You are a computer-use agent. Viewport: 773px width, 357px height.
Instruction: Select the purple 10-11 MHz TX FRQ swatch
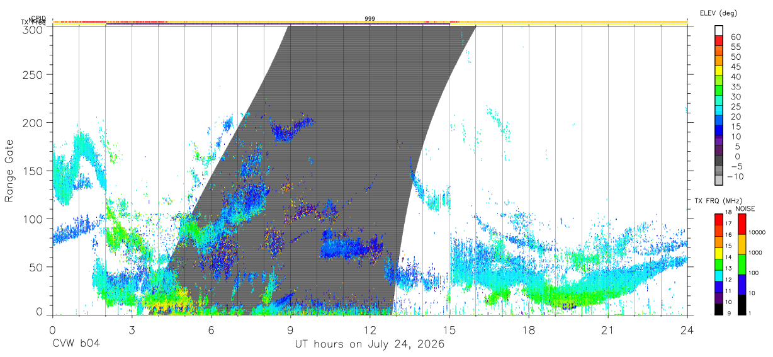click(x=719, y=297)
